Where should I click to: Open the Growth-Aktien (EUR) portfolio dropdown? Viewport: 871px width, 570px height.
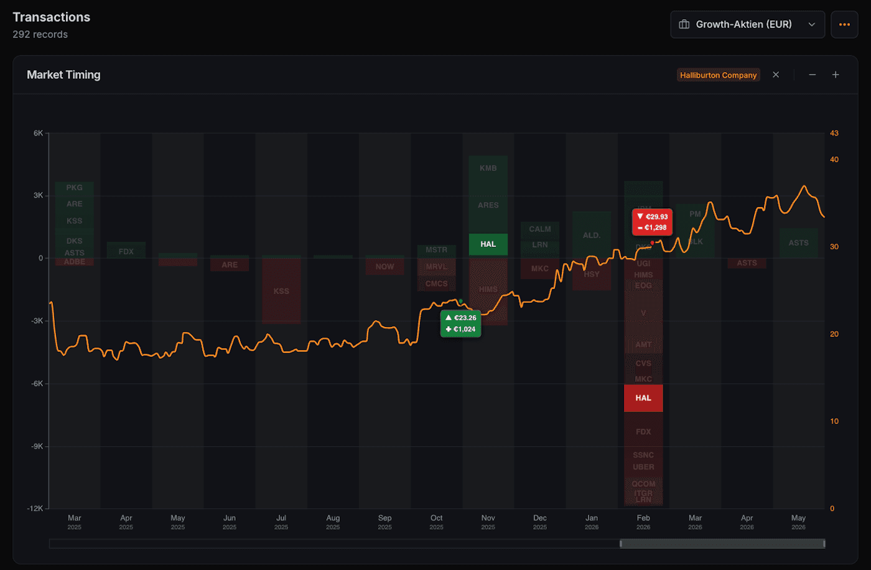click(x=747, y=24)
